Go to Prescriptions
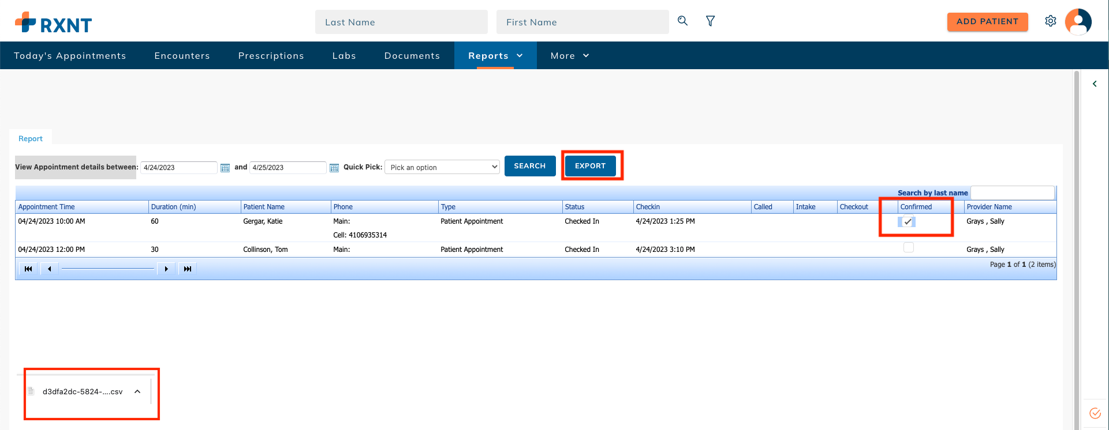Image resolution: width=1109 pixels, height=430 pixels. coord(271,55)
